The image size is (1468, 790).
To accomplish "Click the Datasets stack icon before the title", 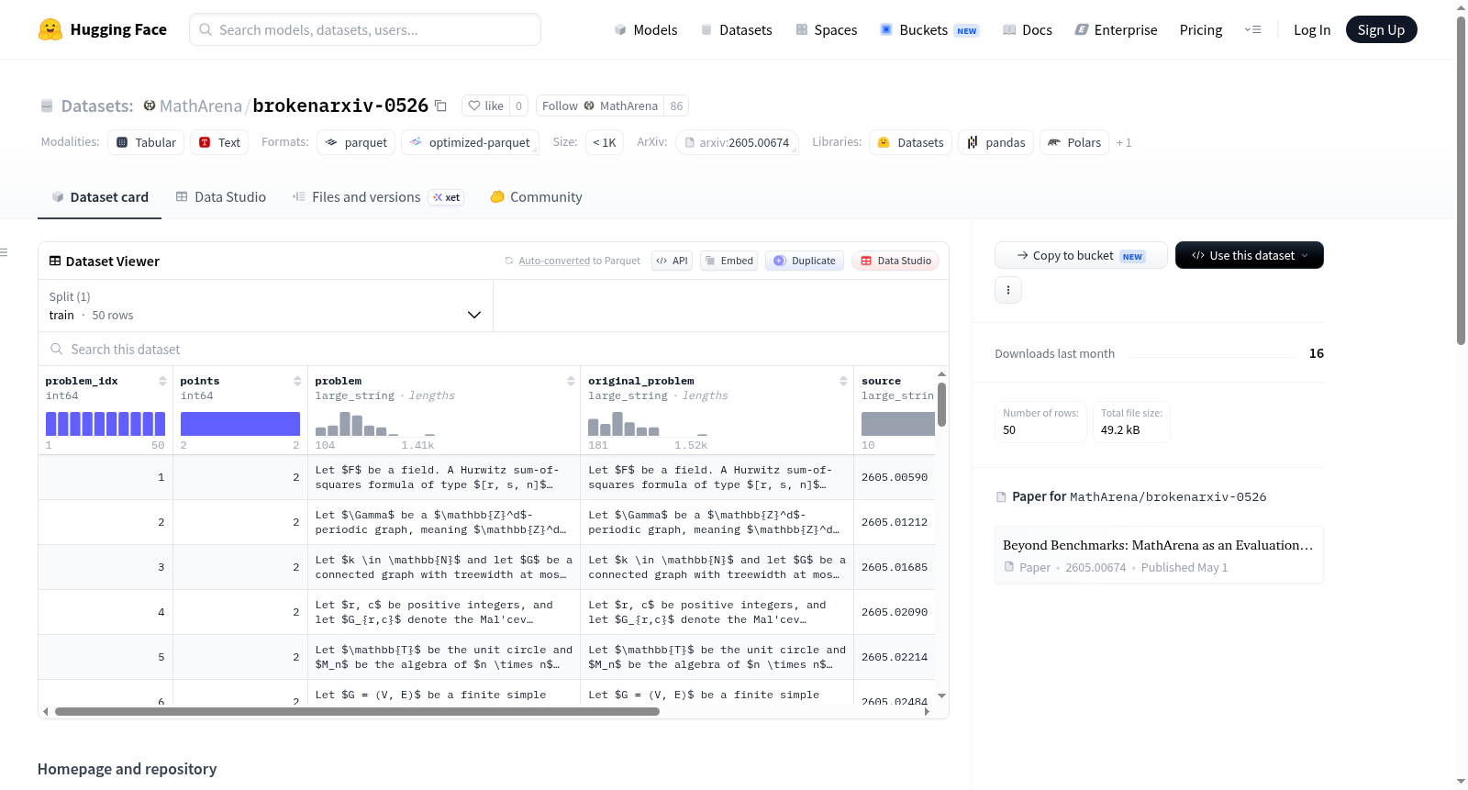I will (x=47, y=106).
